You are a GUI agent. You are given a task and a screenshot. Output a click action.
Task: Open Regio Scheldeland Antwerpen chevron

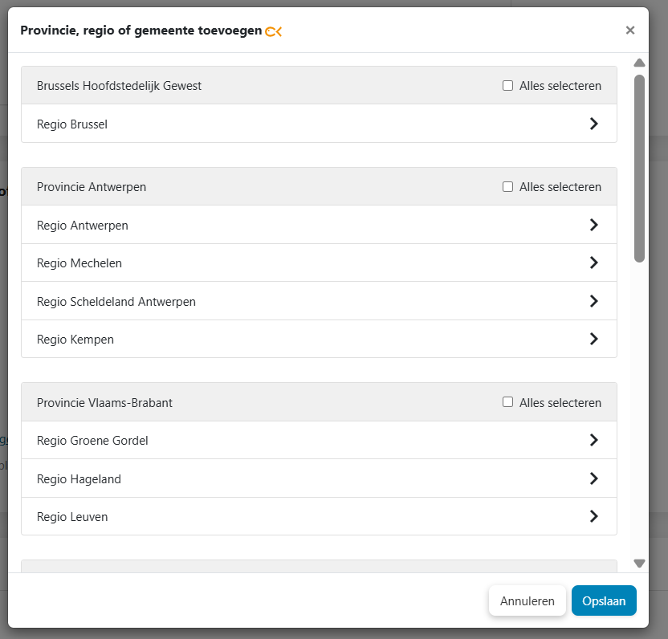click(593, 301)
